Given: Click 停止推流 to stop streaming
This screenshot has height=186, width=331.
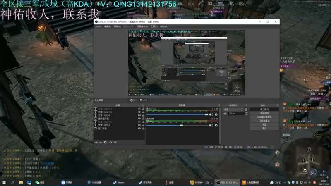Looking at the screenshot, I should tap(264, 110).
